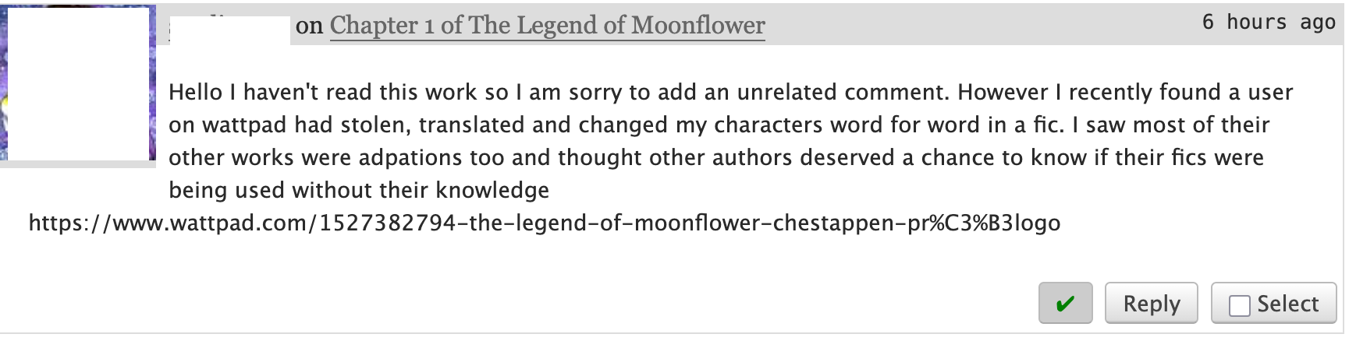Click the wattpad.com URL in the comment
This screenshot has width=1349, height=341.
point(544,223)
